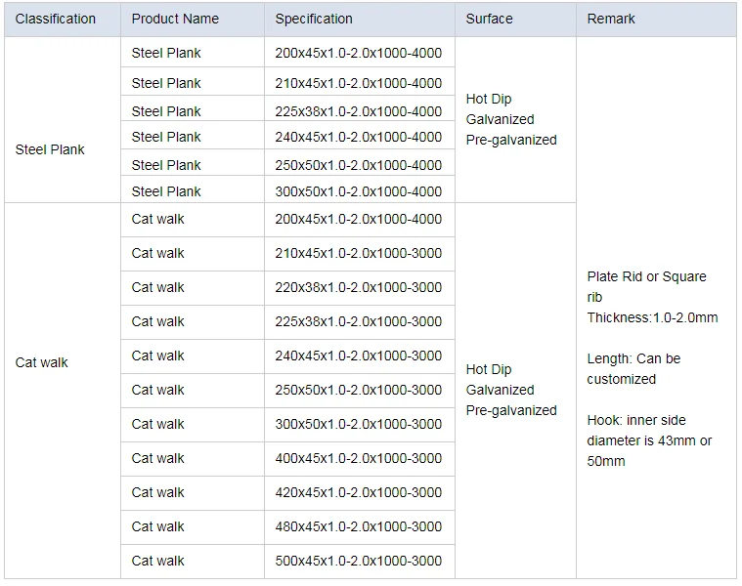Select the 225x38x1.0-2.0x1000-4000 specification
The height and width of the screenshot is (586, 742).
358,111
